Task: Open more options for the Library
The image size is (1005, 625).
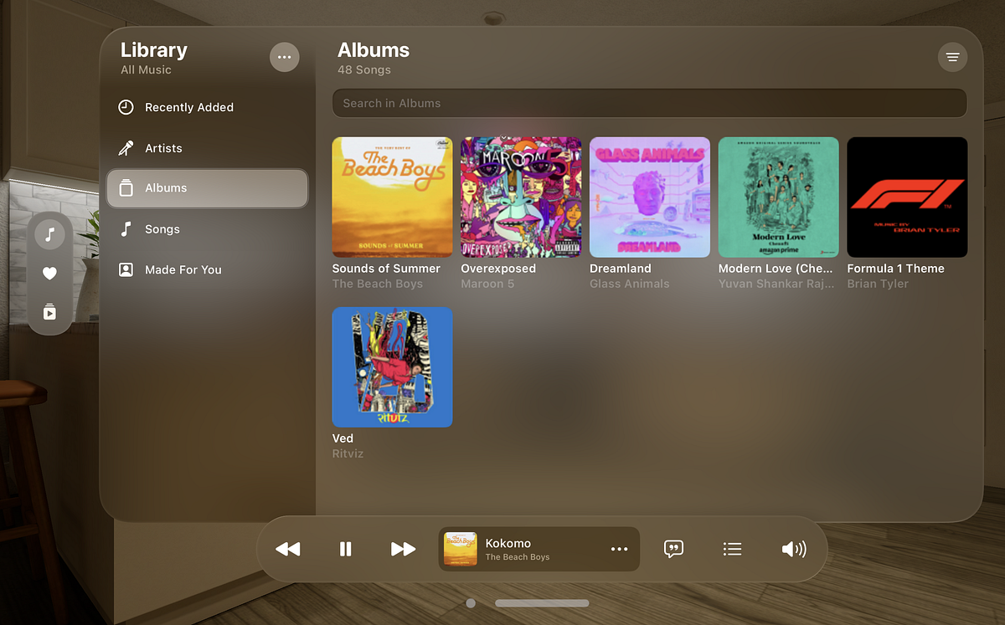Action: point(284,57)
